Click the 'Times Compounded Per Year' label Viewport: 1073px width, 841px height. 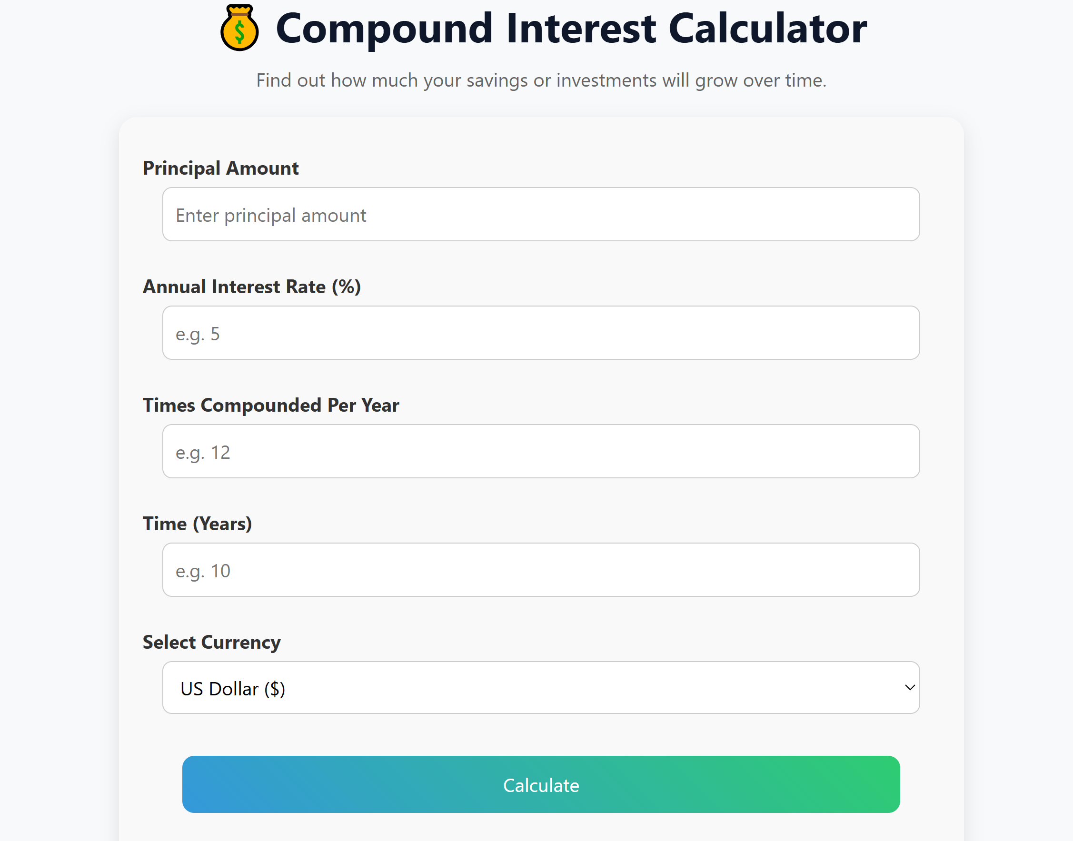click(271, 405)
